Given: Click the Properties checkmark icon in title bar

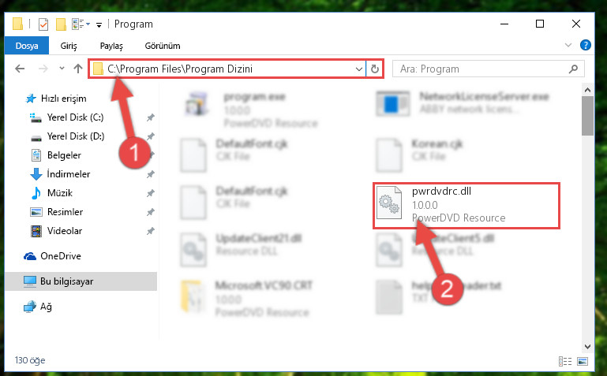Looking at the screenshot, I should (x=43, y=24).
